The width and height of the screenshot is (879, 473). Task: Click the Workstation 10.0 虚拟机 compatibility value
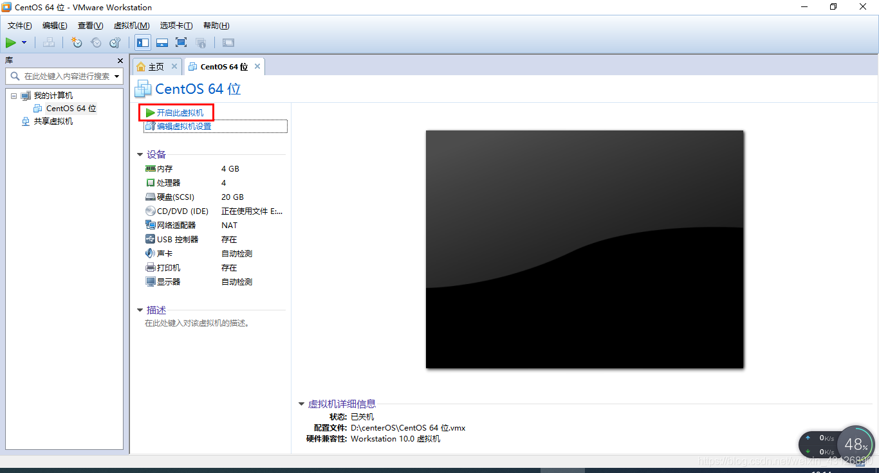pos(396,439)
